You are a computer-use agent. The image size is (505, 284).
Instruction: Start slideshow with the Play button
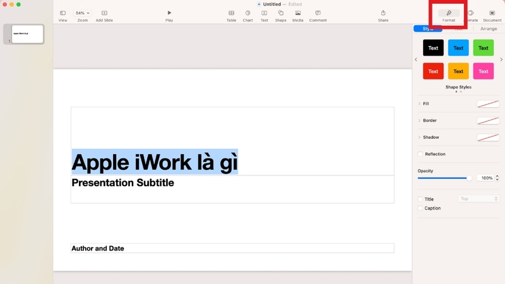click(169, 13)
